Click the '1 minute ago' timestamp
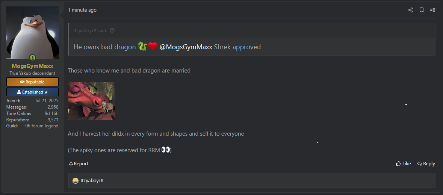443x195 pixels. click(82, 10)
